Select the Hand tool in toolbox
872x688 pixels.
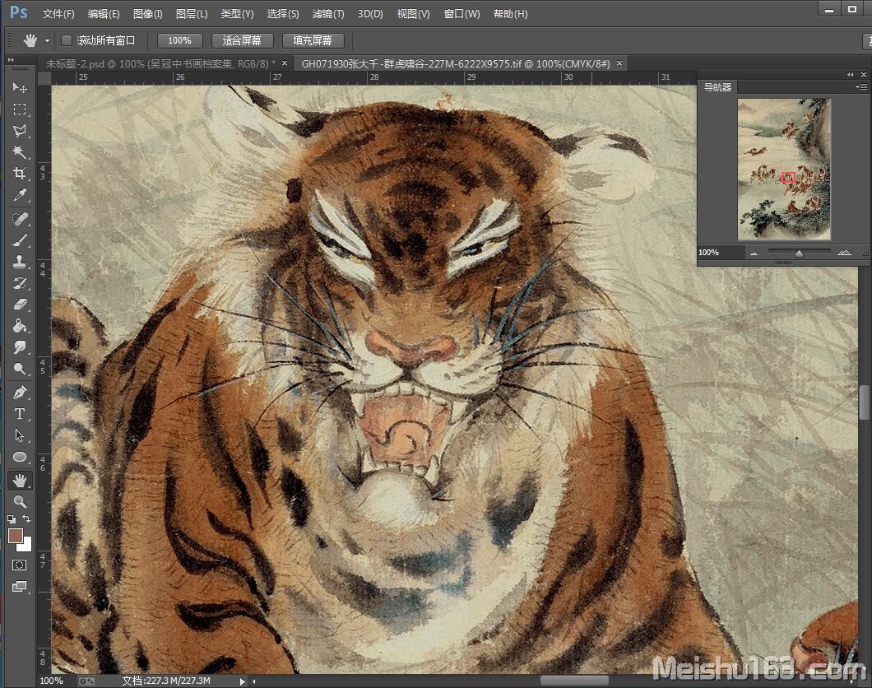[x=20, y=480]
